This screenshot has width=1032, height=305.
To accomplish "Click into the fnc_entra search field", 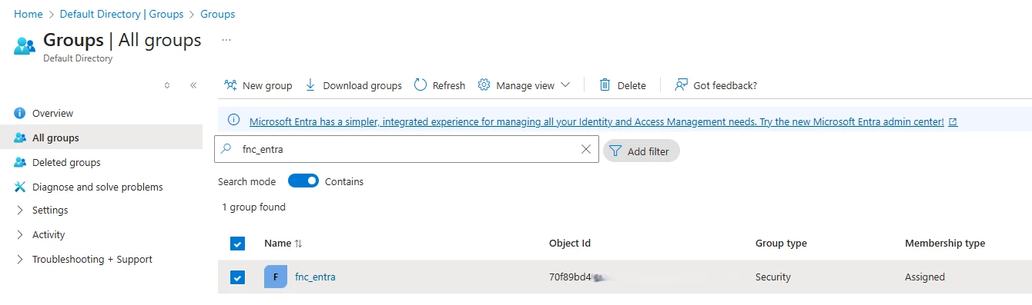I will pos(407,150).
